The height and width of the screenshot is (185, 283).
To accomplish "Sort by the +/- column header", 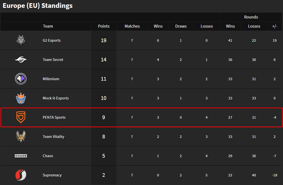I will pyautogui.click(x=275, y=26).
